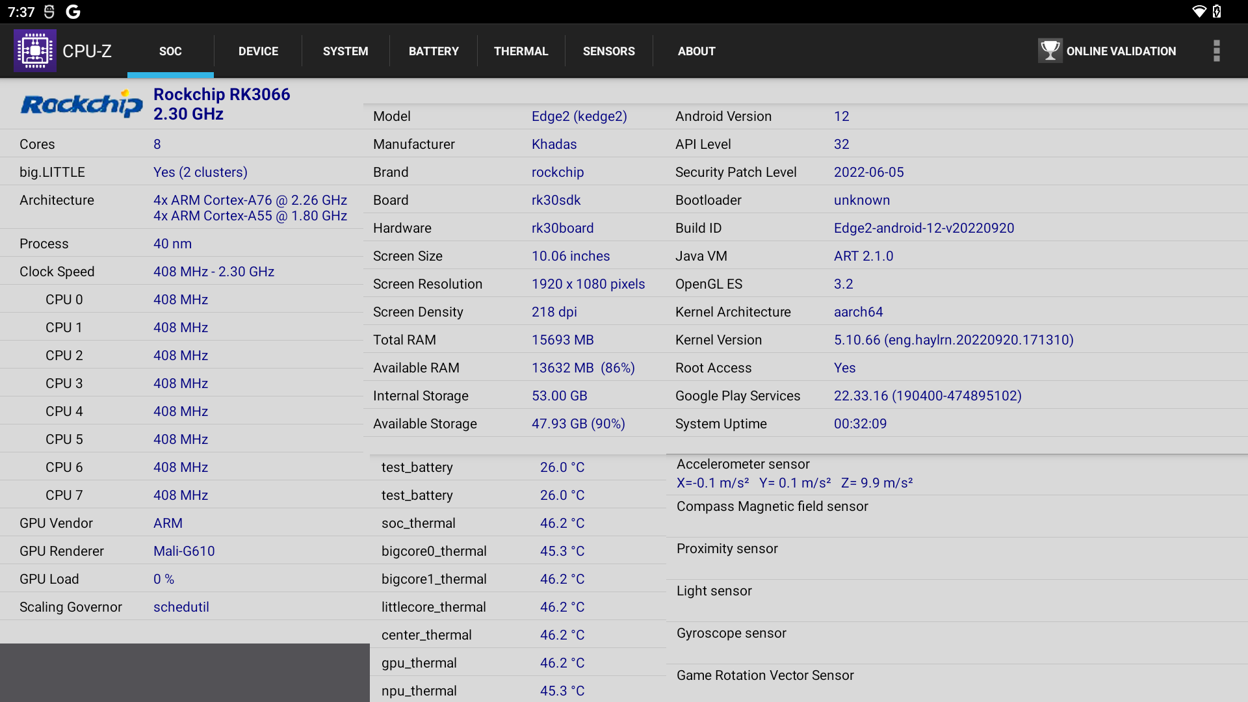
Task: Select the CPU 3 row
Action: tap(181, 383)
